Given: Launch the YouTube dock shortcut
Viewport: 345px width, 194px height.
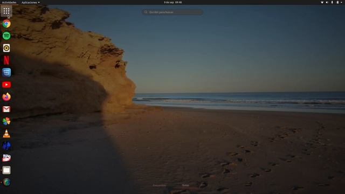Looking at the screenshot, I should (6, 85).
